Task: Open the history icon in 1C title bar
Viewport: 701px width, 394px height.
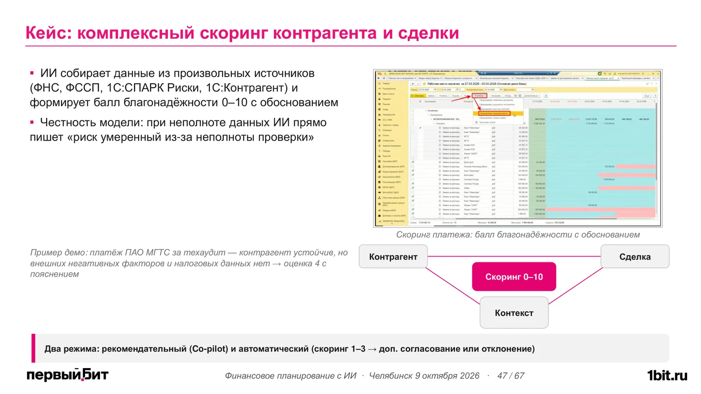Action: (605, 74)
